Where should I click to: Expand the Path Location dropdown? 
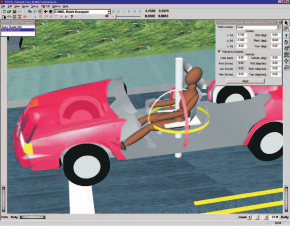click(278, 27)
